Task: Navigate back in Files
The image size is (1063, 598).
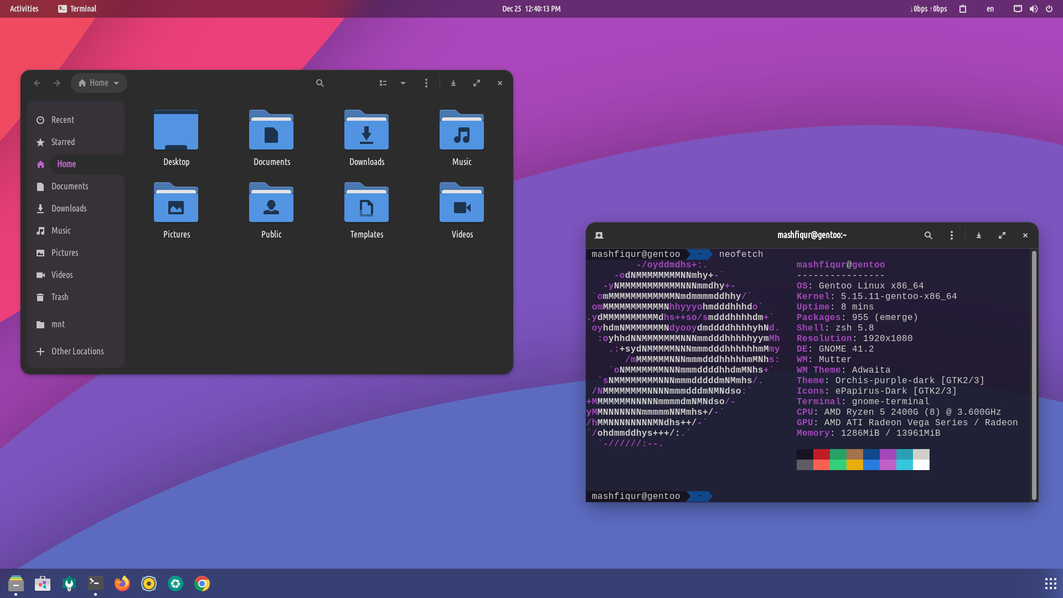Action: pyautogui.click(x=37, y=83)
